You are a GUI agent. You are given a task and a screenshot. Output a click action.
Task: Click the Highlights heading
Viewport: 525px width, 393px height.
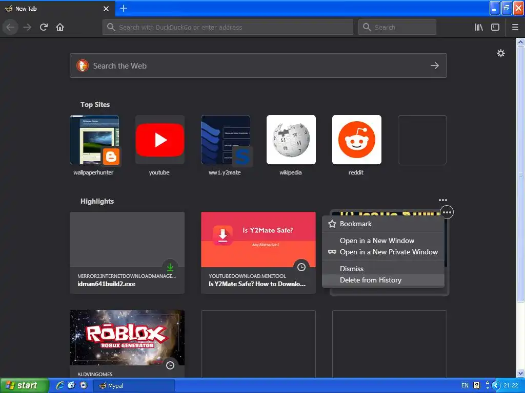click(x=97, y=201)
